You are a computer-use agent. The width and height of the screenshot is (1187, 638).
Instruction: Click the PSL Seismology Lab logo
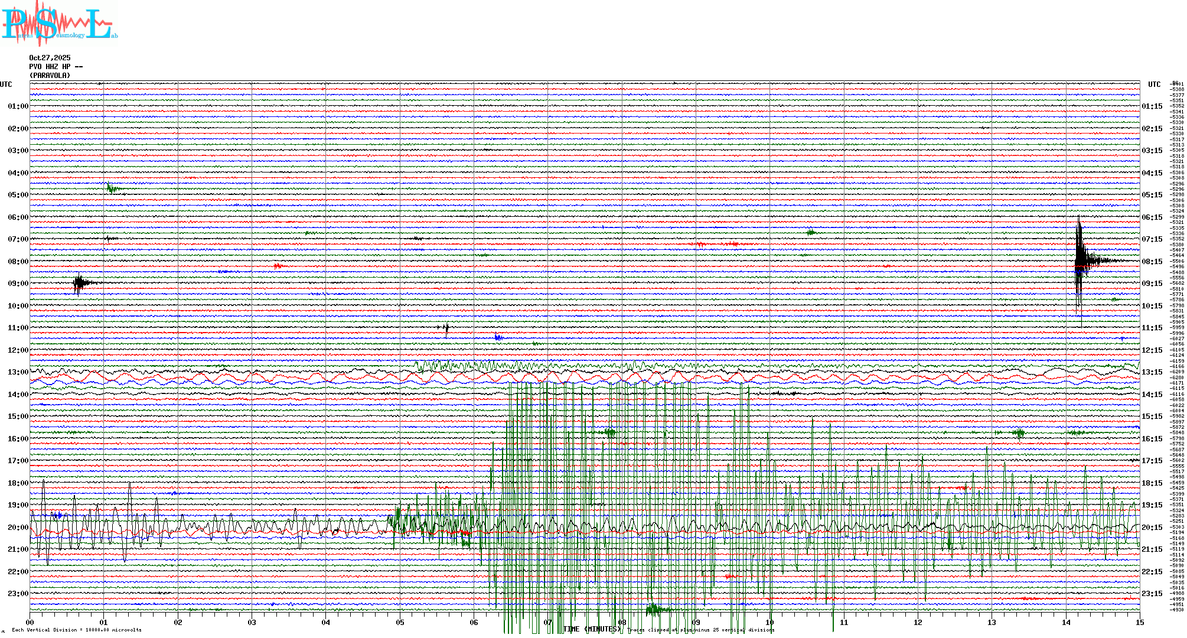(59, 24)
